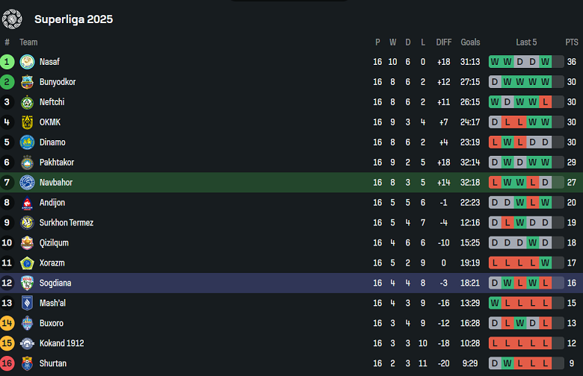Click the Navbahor team crest
583x376 pixels.
[x=27, y=183]
